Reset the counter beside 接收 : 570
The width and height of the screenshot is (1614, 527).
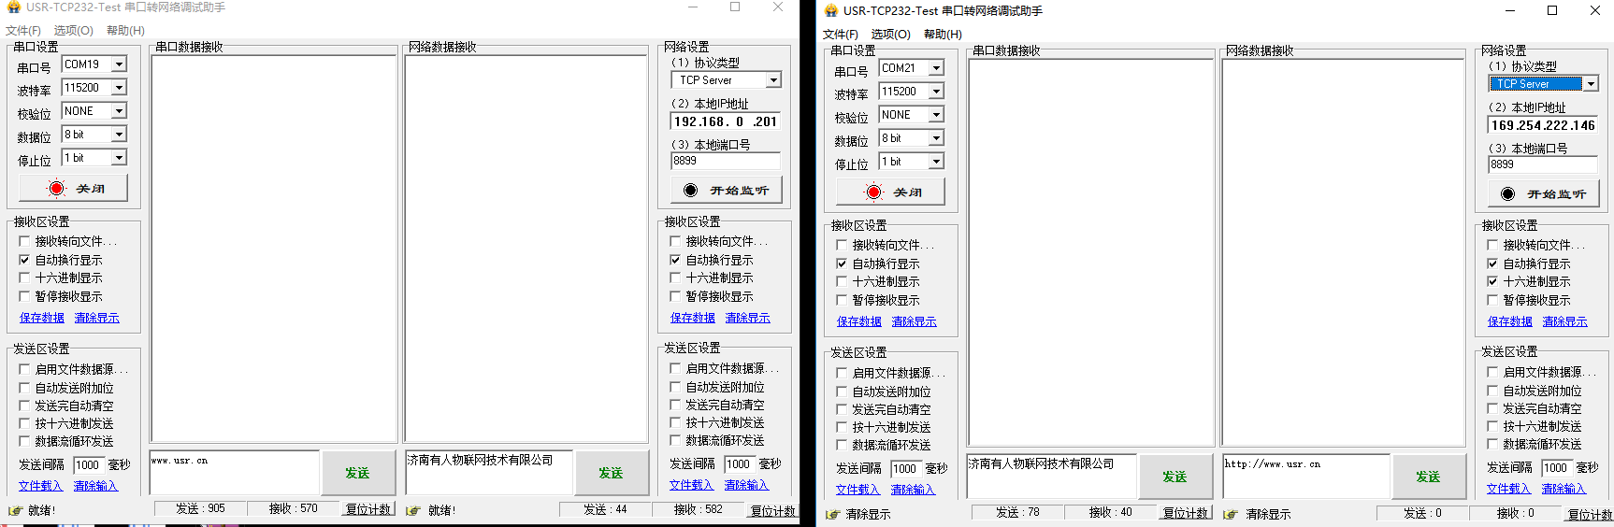click(x=368, y=509)
